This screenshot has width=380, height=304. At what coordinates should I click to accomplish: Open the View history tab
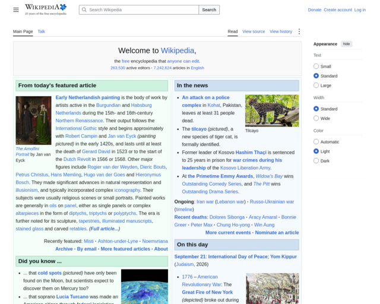click(281, 31)
